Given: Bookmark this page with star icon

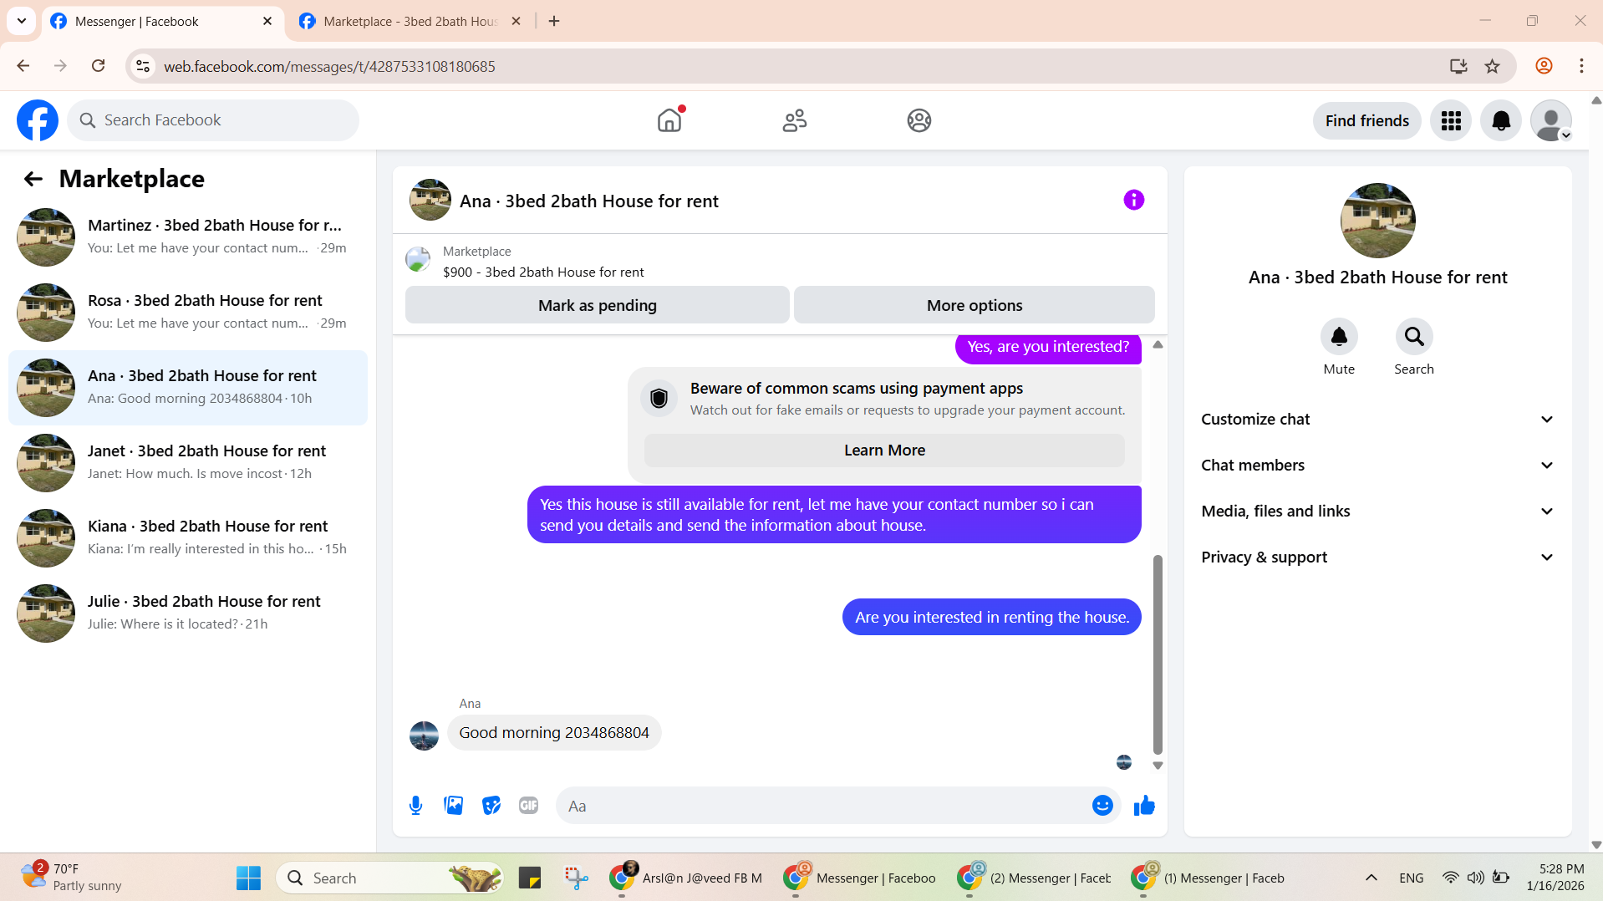Looking at the screenshot, I should (x=1492, y=66).
